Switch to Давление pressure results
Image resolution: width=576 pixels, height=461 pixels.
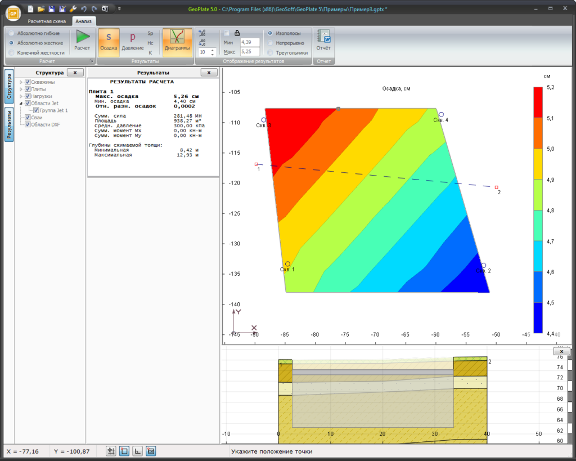(133, 41)
